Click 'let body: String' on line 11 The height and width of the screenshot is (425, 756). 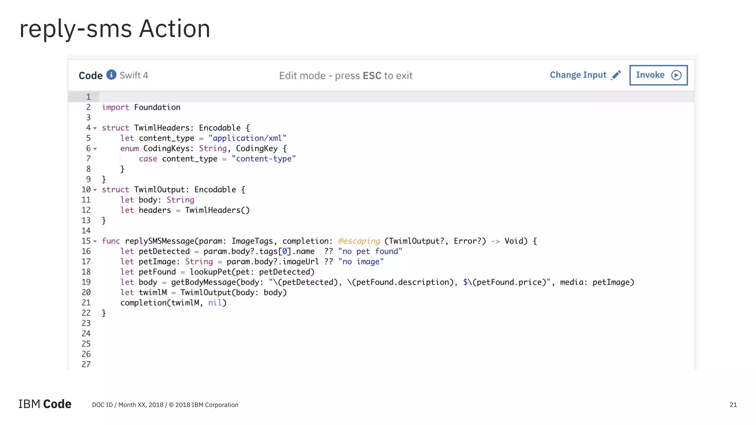(x=157, y=200)
